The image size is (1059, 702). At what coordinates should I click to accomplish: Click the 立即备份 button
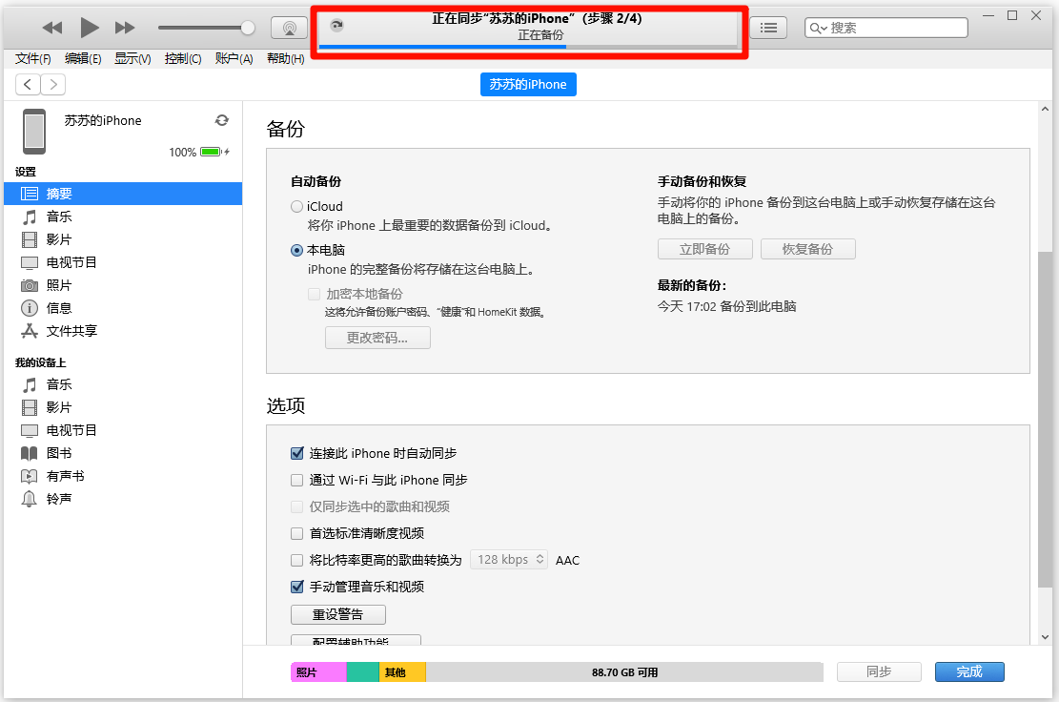pos(705,249)
